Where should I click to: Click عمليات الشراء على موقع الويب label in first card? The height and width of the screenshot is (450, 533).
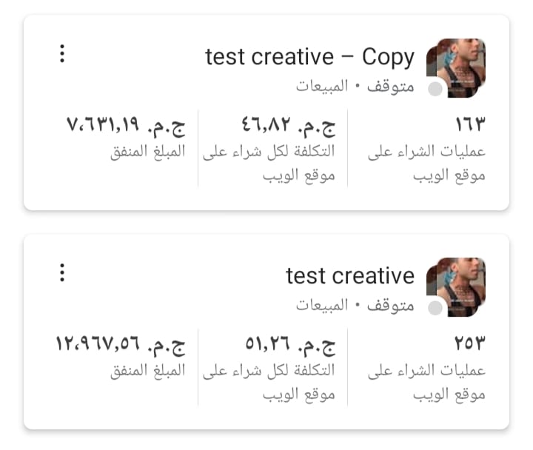[426, 164]
